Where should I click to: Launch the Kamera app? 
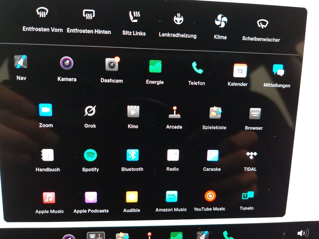[x=67, y=63]
